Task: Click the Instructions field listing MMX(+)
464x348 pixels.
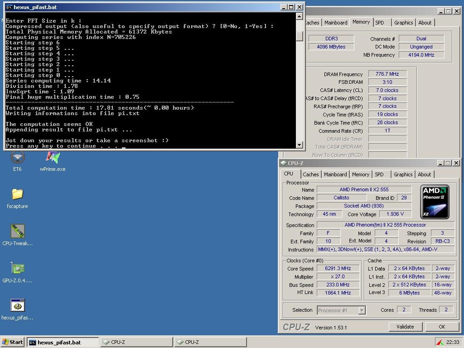Action: tap(386, 249)
